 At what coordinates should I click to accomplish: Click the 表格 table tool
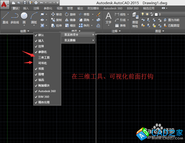(x=120, y=25)
